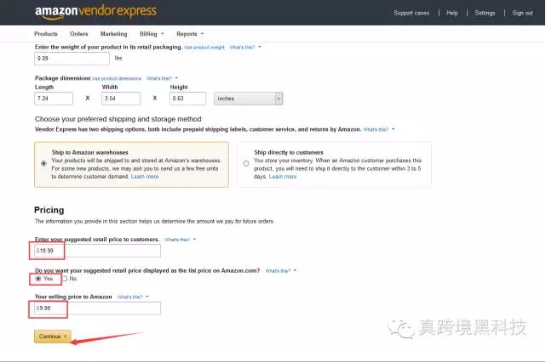Click the suggested retail price field
Screen dimensions: 546x362
coord(97,251)
